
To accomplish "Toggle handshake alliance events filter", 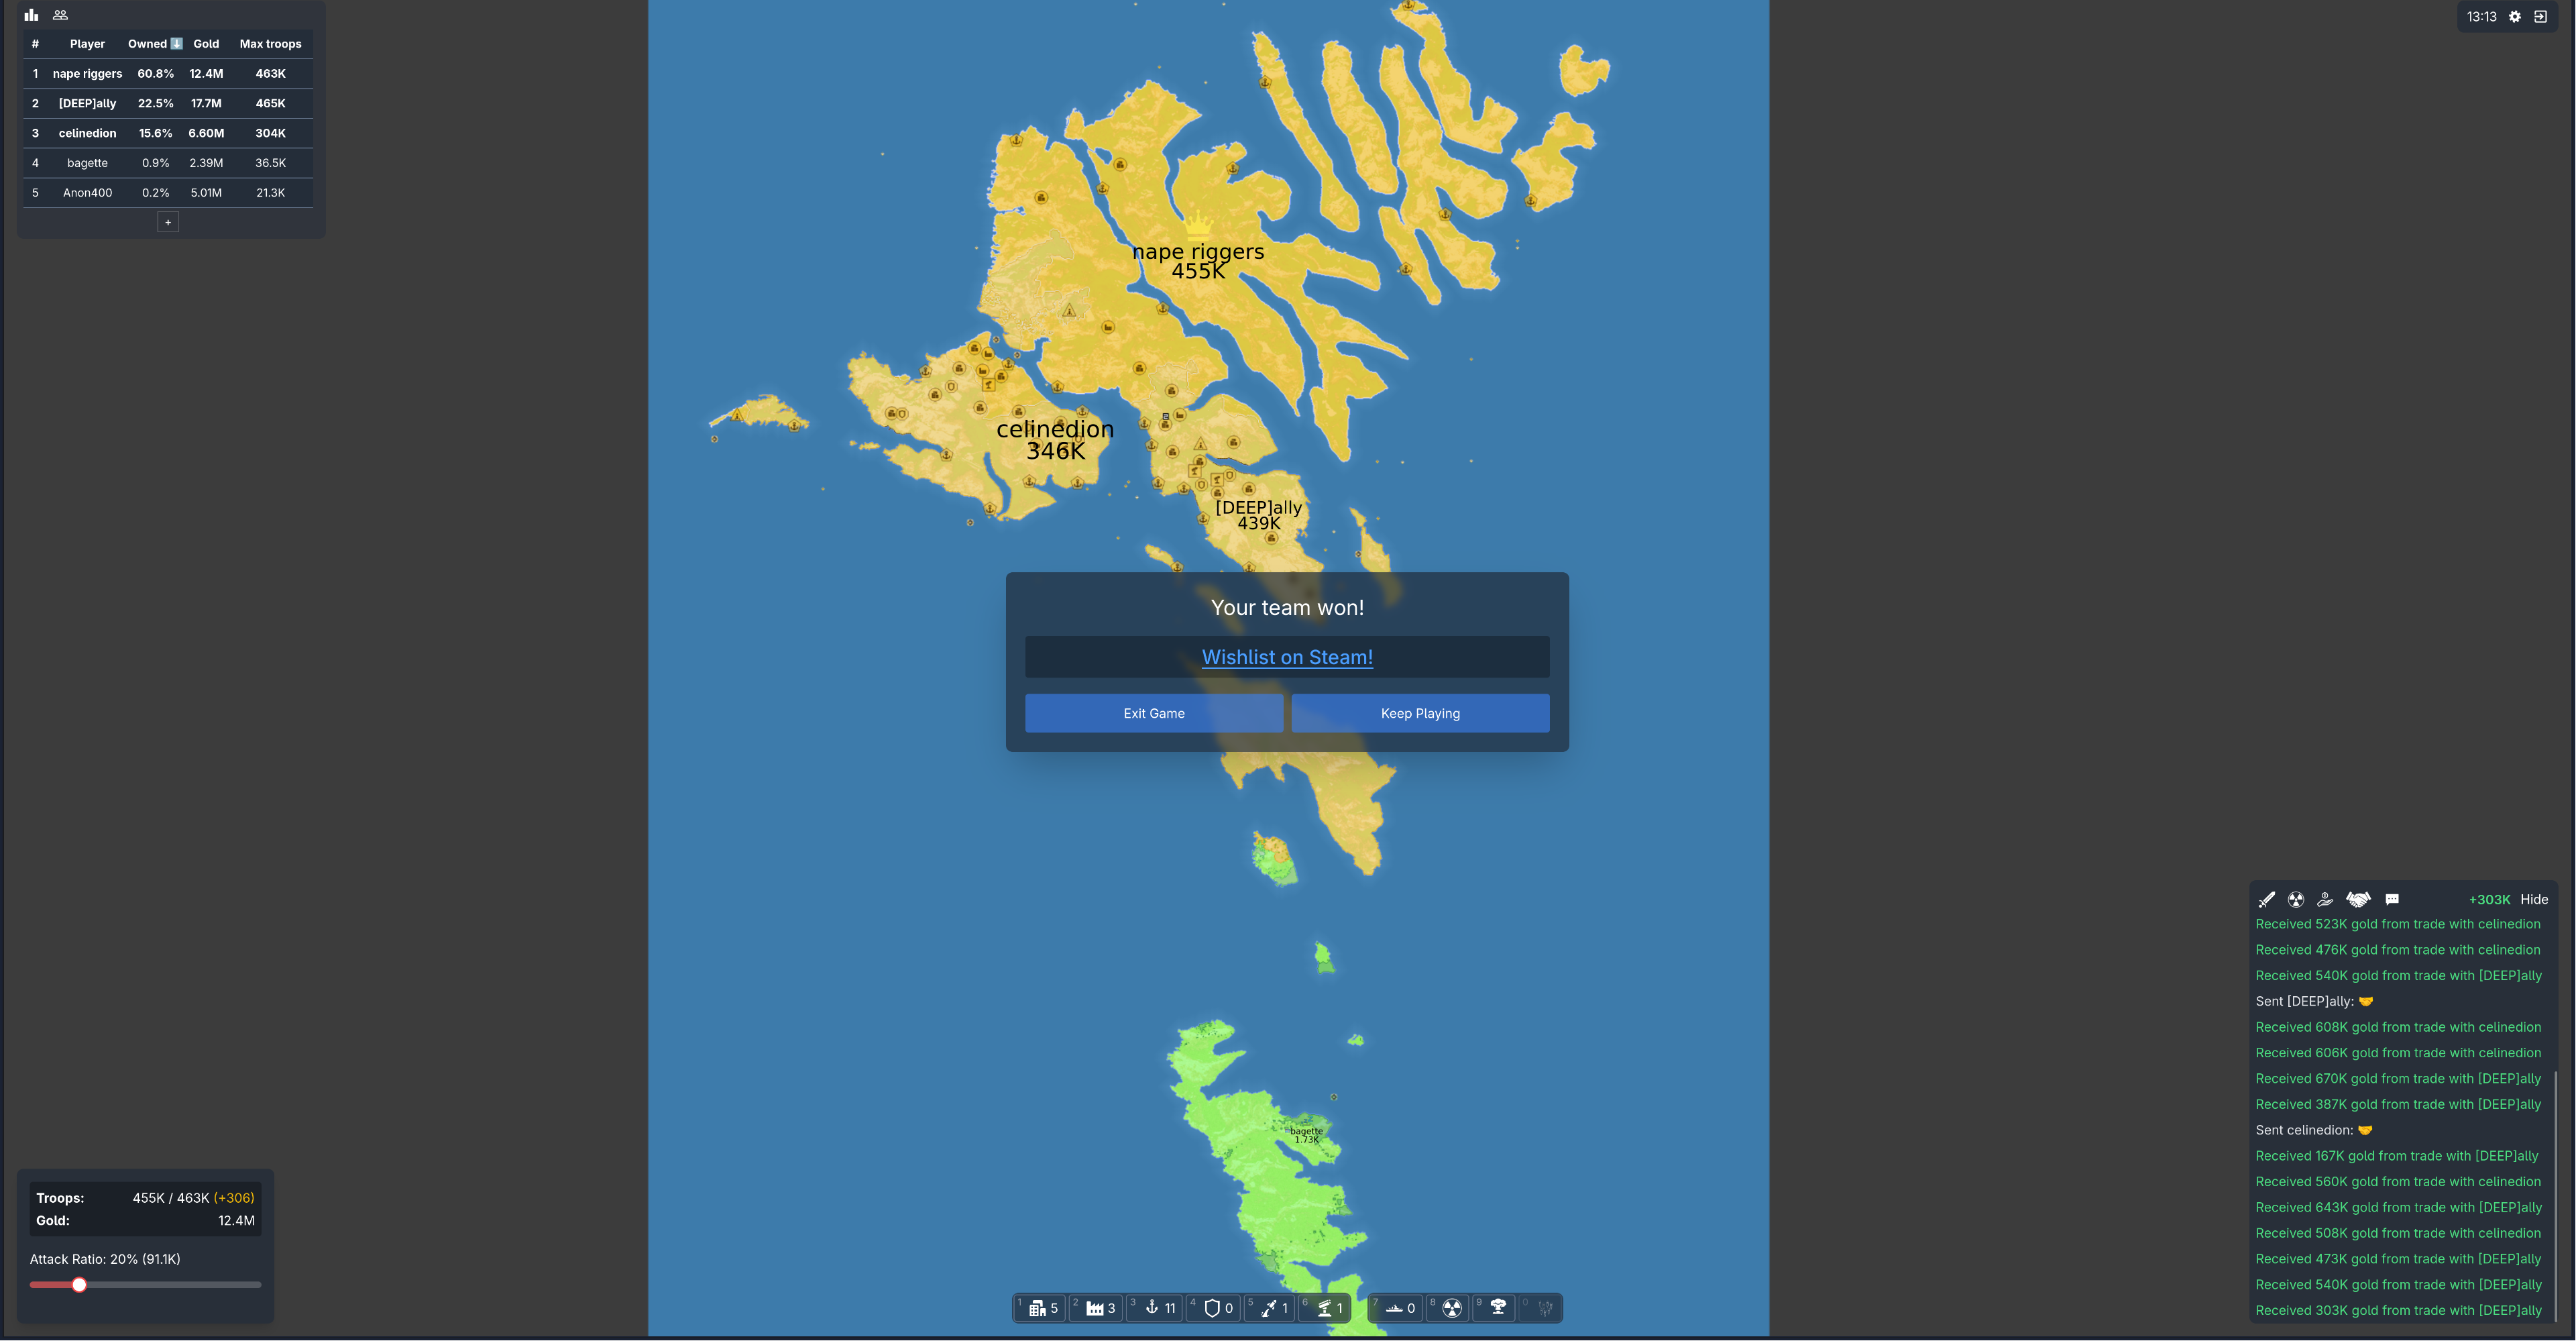I will point(2358,899).
